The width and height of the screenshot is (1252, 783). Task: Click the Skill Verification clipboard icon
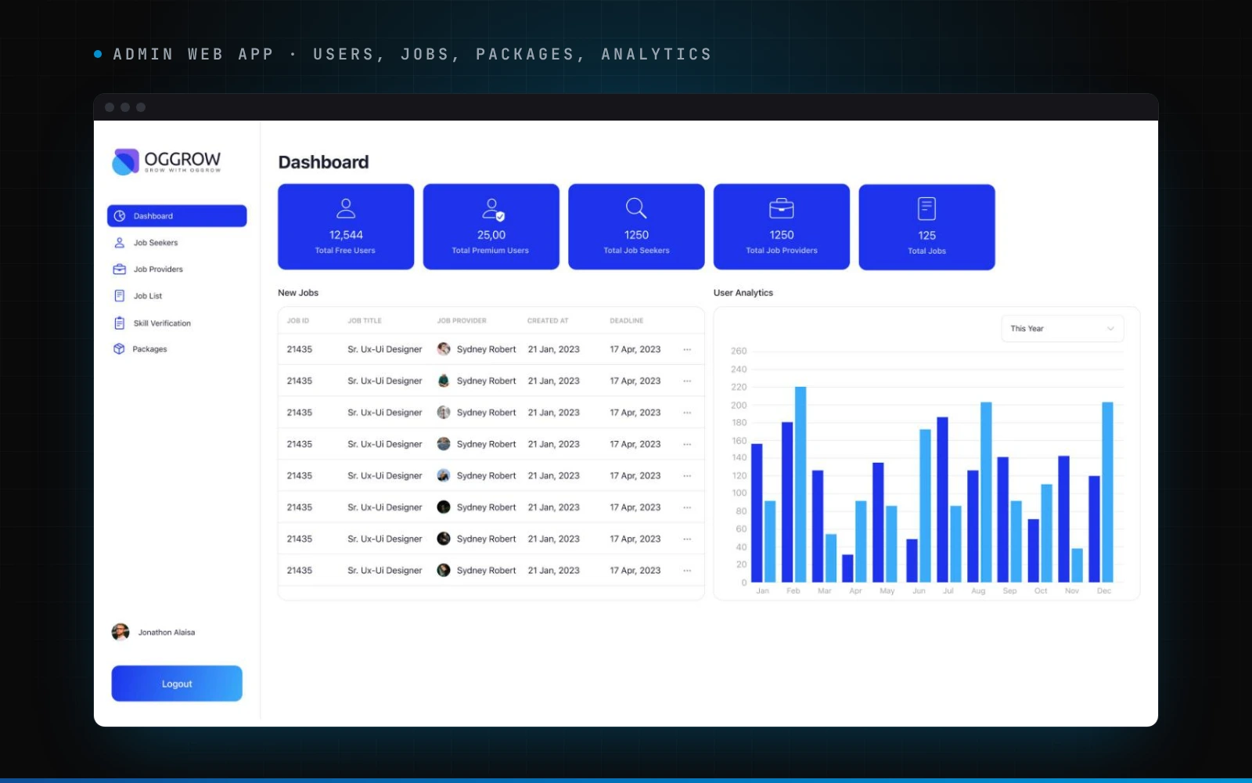[120, 323]
